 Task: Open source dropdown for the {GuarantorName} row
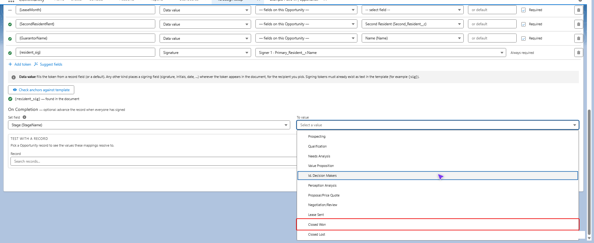tap(306, 38)
